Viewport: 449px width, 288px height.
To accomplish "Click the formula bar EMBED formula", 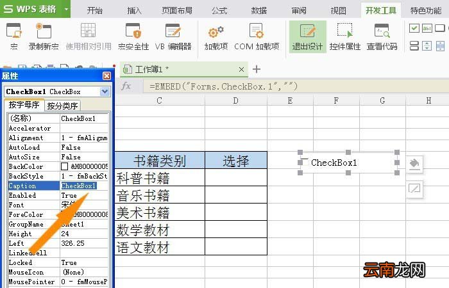I will point(223,86).
